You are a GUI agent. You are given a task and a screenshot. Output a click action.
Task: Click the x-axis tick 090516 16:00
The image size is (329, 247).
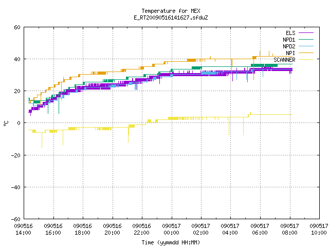point(53,230)
